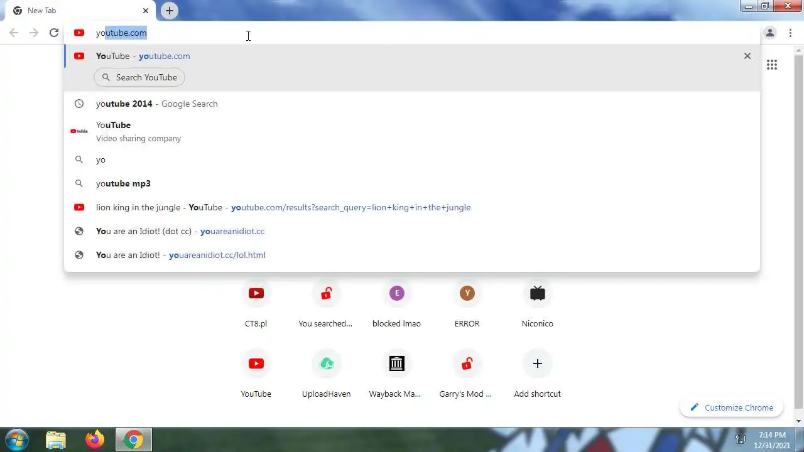This screenshot has width=804, height=452.
Task: Choose YouTube Video sharing company suggestion
Action: (412, 131)
